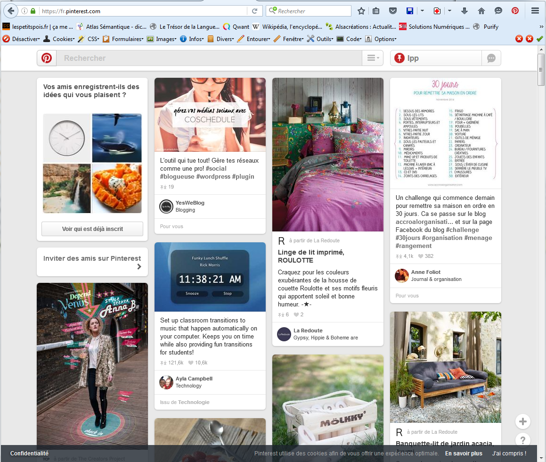Open the question mark help button
This screenshot has width=546, height=462.
click(522, 440)
